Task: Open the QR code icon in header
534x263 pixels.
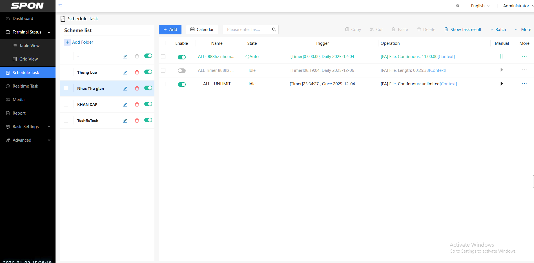Action: [458, 6]
